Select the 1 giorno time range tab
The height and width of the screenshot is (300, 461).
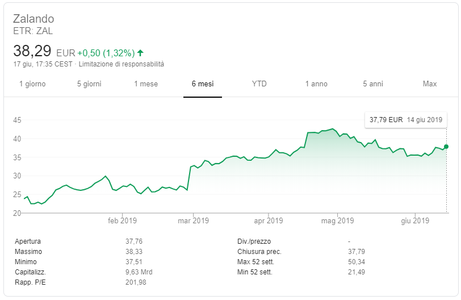tap(32, 84)
